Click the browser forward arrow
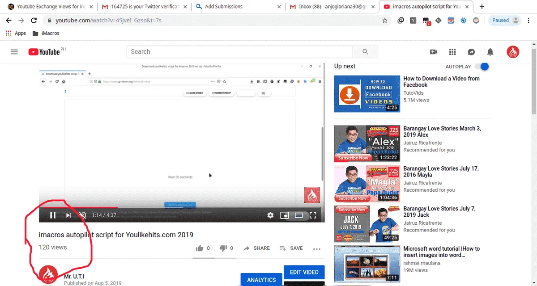The width and height of the screenshot is (537, 286). pos(21,20)
